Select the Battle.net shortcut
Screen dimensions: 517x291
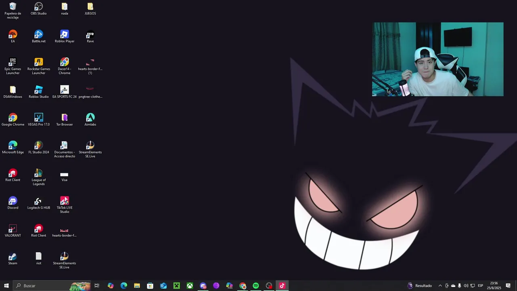pyautogui.click(x=39, y=36)
